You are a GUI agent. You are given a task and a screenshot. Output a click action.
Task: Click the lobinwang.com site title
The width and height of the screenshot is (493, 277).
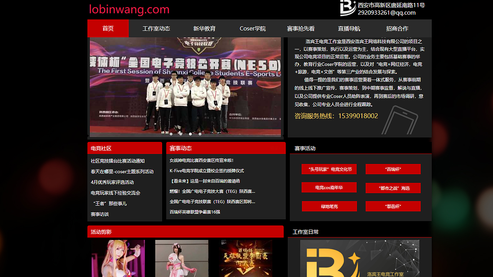click(x=129, y=9)
